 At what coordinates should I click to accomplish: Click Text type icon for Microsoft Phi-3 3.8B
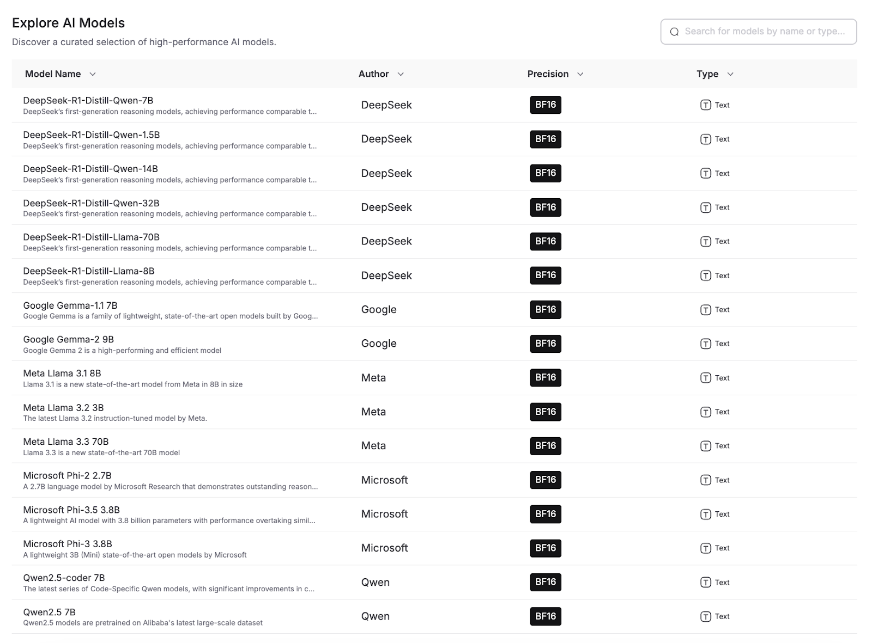point(705,548)
